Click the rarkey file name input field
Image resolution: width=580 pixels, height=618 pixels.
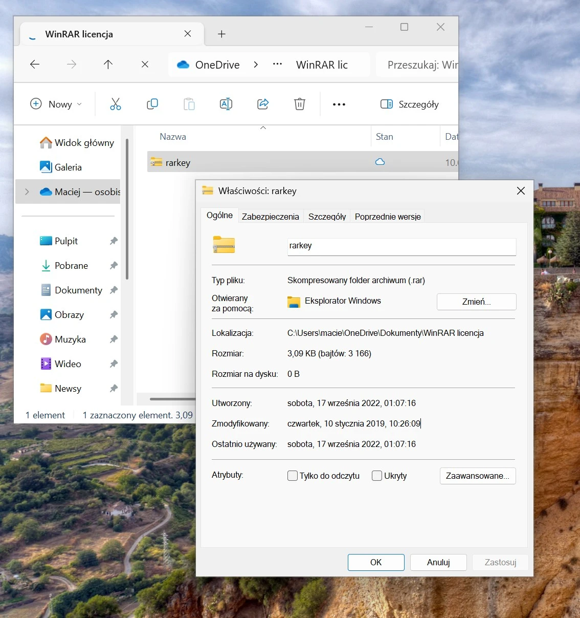click(x=402, y=246)
